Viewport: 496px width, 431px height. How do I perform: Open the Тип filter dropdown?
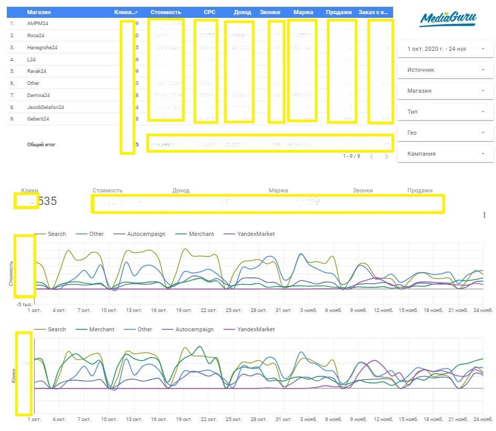click(445, 112)
